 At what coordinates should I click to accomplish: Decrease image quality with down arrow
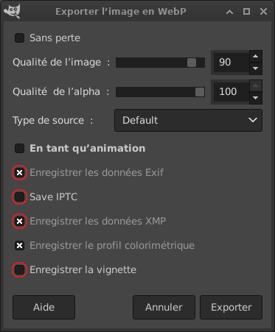pos(256,68)
